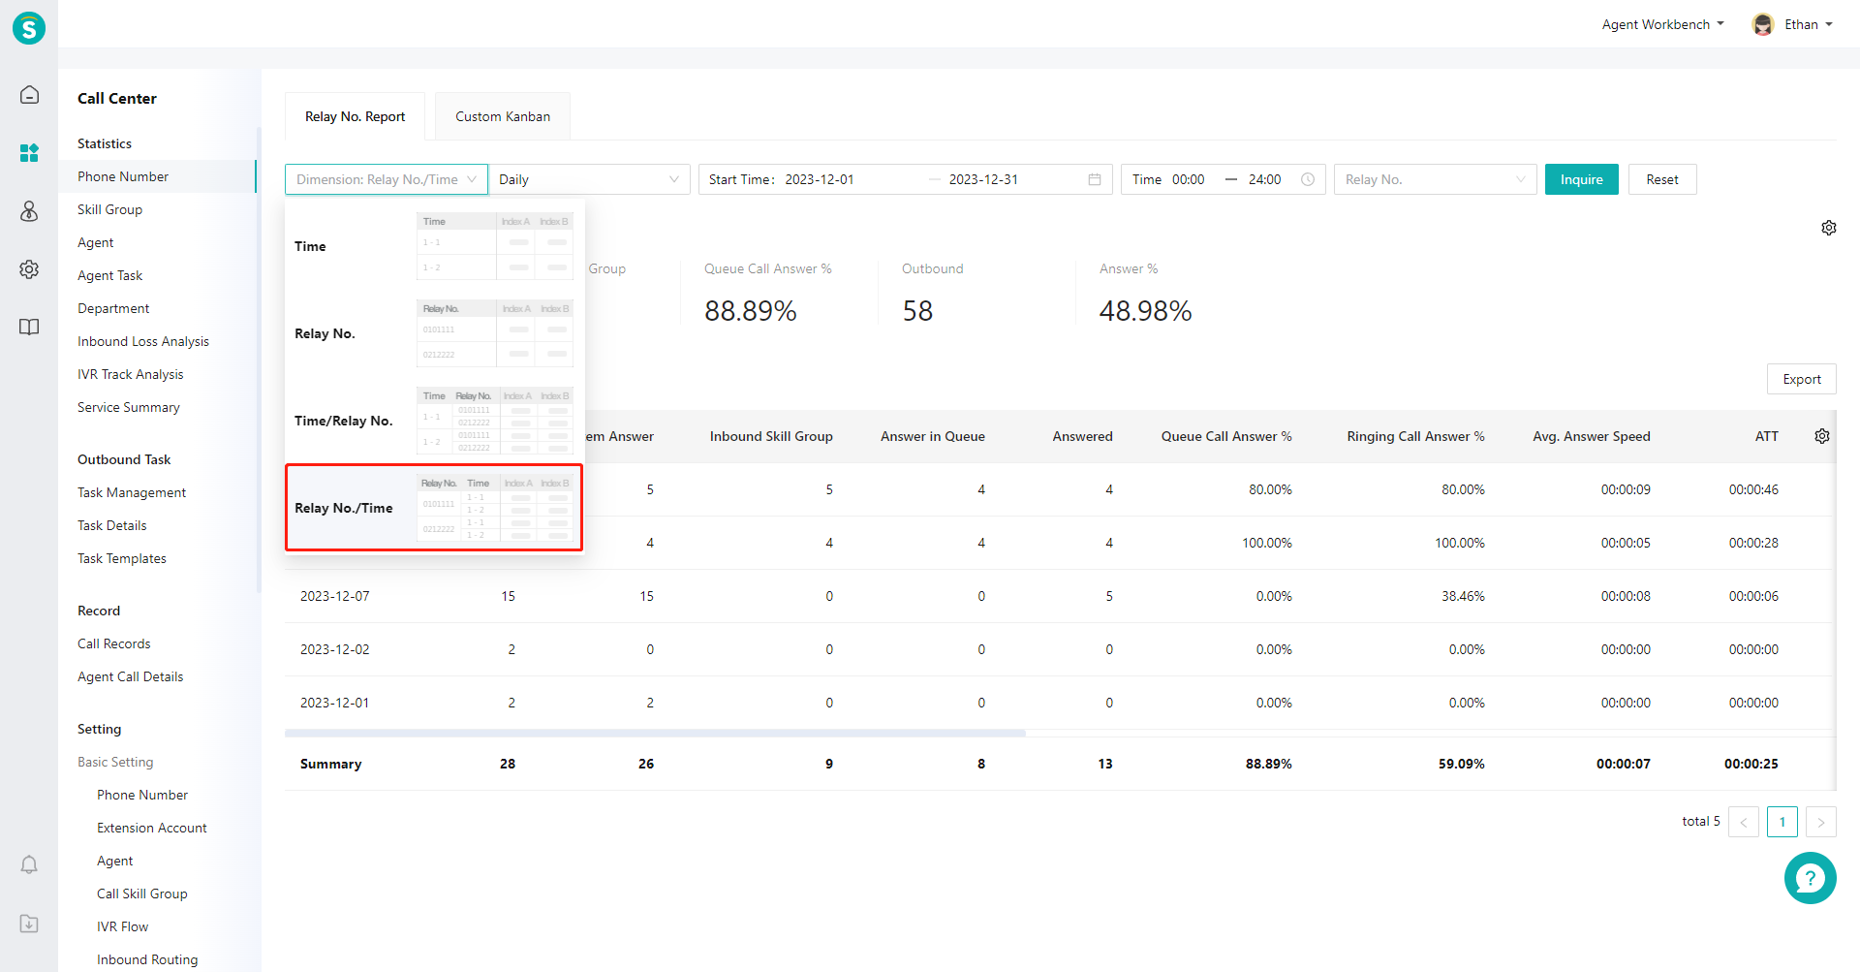The height and width of the screenshot is (972, 1860).
Task: Open the help chat bubble
Action: pos(1810,878)
